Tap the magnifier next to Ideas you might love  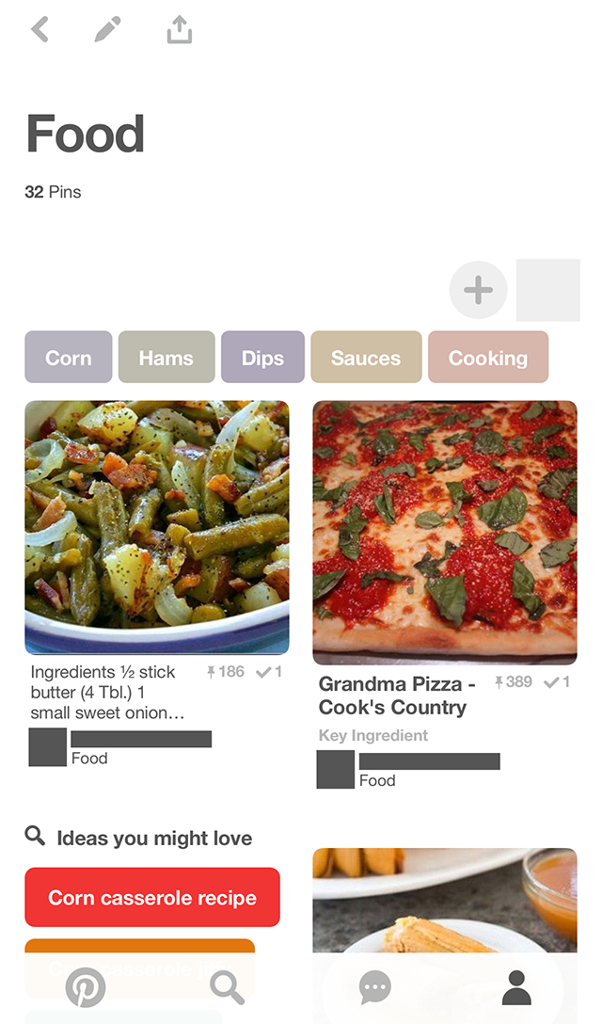tap(35, 836)
